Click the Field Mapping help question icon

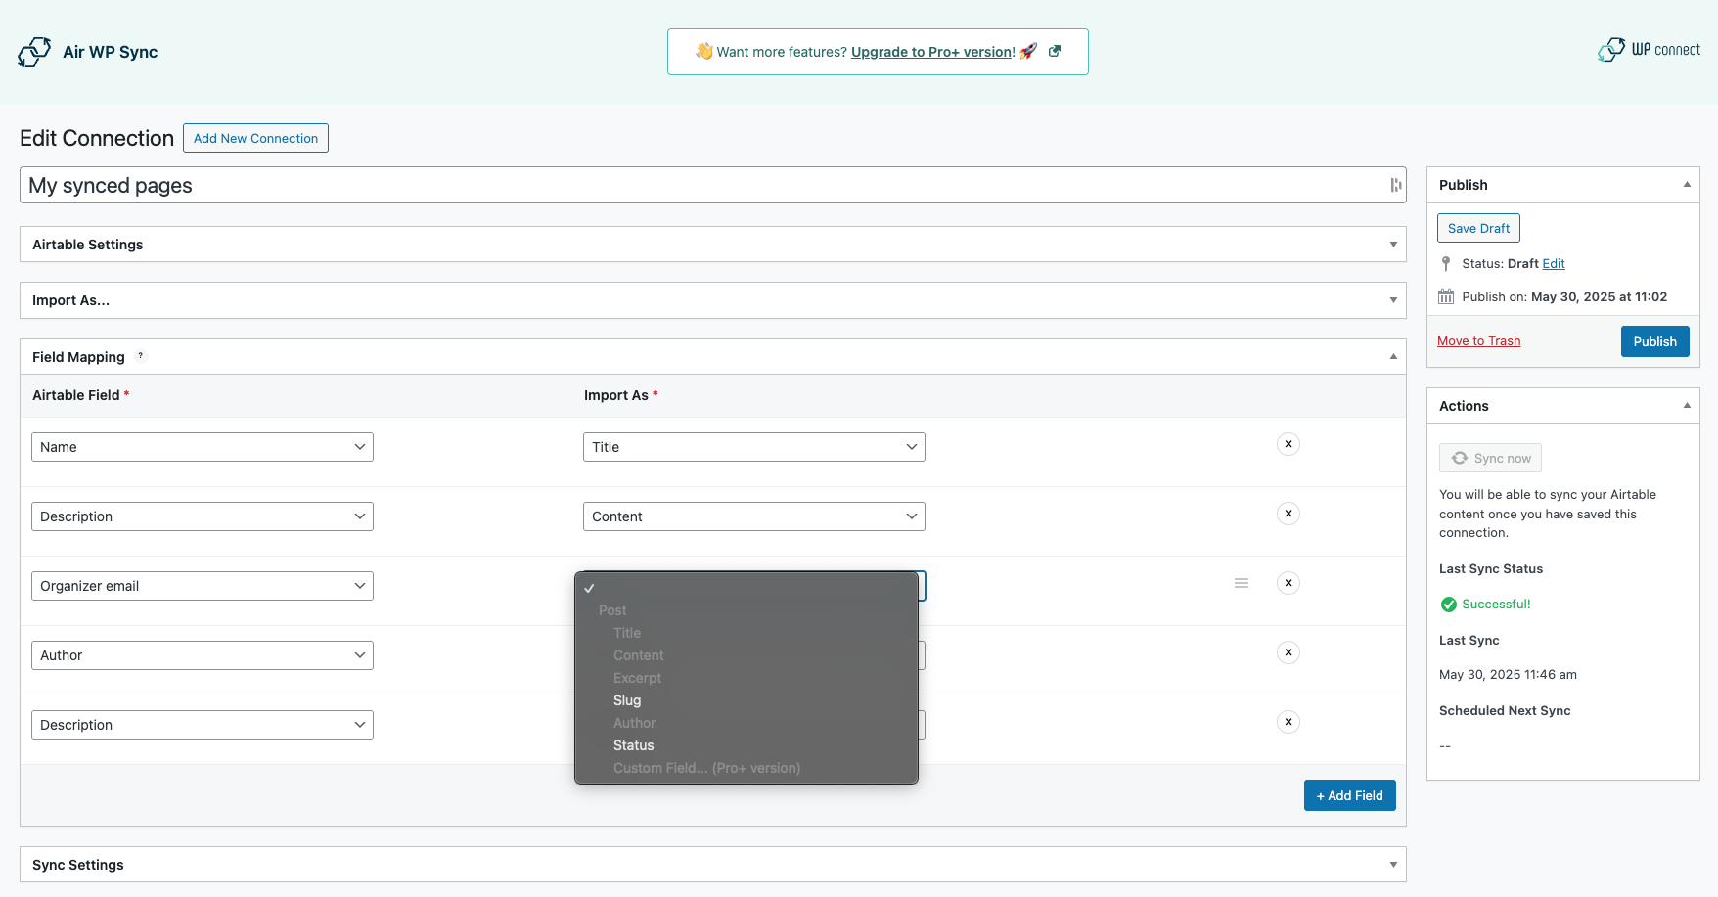(141, 356)
